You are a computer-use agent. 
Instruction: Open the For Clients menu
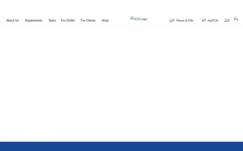(x=88, y=20)
